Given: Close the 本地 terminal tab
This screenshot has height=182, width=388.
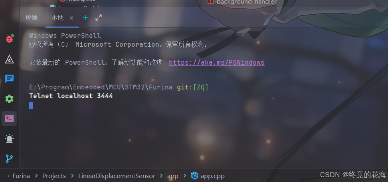Looking at the screenshot, I should pos(71,18).
